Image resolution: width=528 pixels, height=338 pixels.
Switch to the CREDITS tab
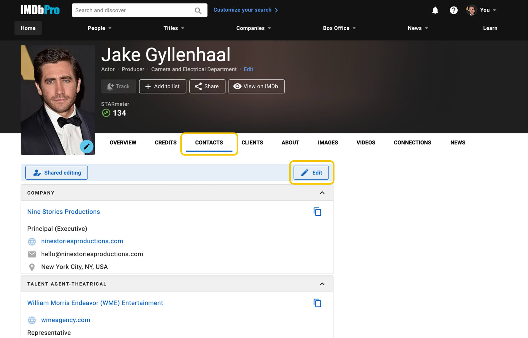(165, 142)
